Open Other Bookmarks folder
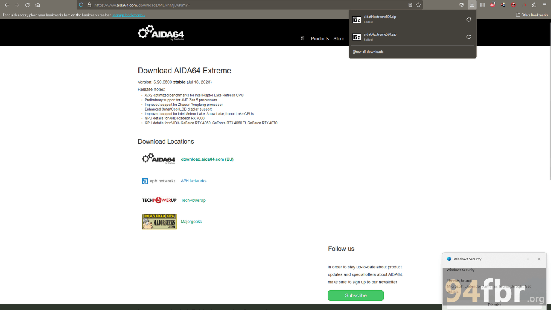The image size is (551, 310). (x=532, y=15)
